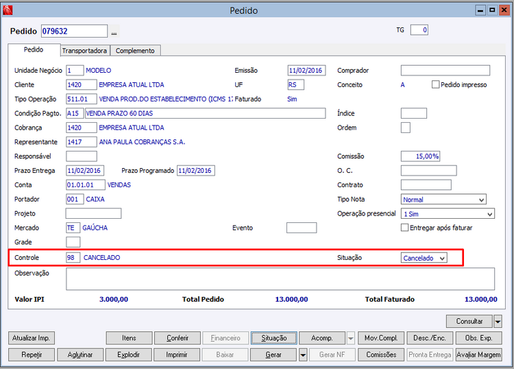Screen dimensions: 514x369
Task: Click the O. C. field
Action: point(428,171)
